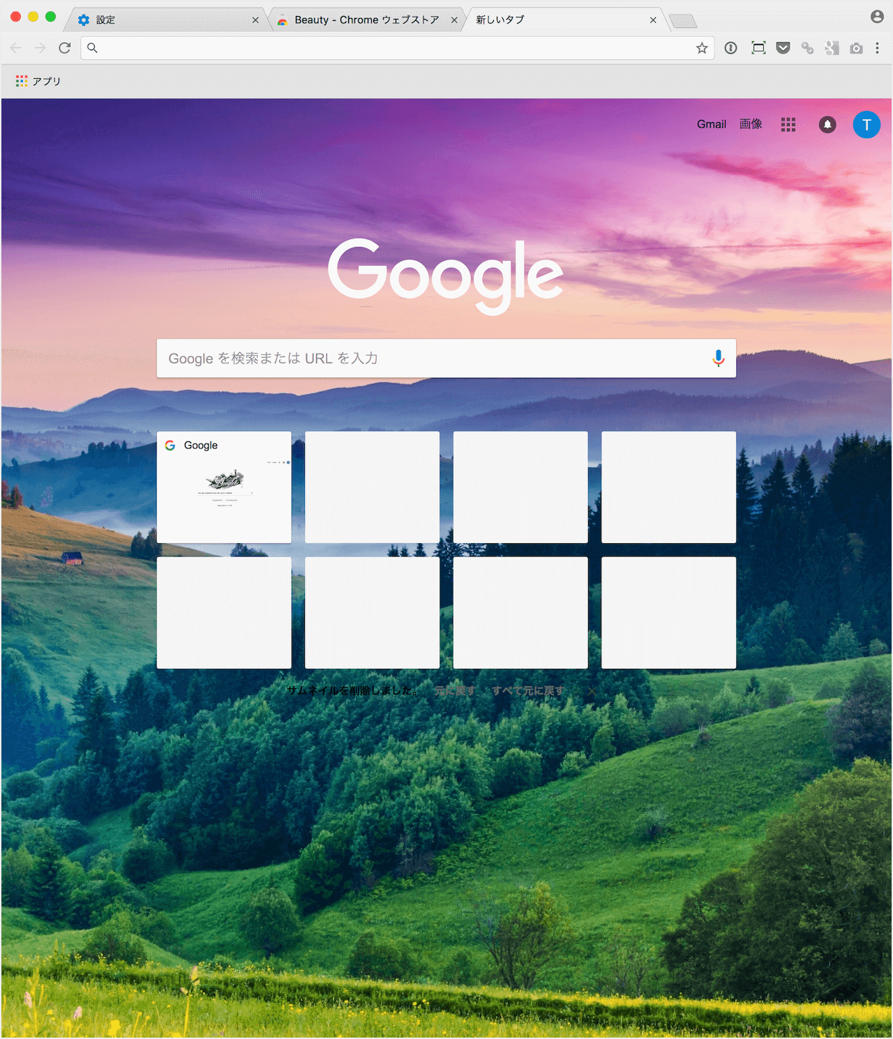Click the Google logo on the page
Image resolution: width=893 pixels, height=1039 pixels.
446,276
